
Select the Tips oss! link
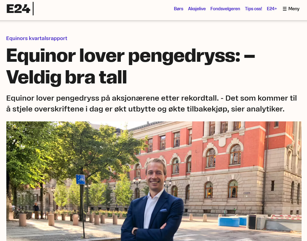click(253, 9)
